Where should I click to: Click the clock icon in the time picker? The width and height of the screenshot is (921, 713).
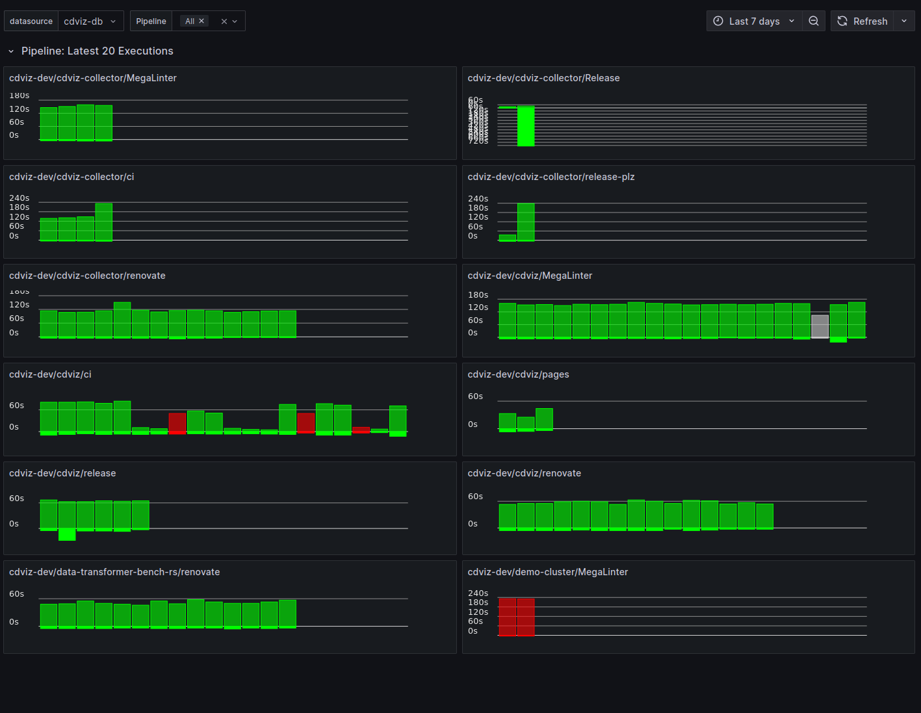pos(718,21)
